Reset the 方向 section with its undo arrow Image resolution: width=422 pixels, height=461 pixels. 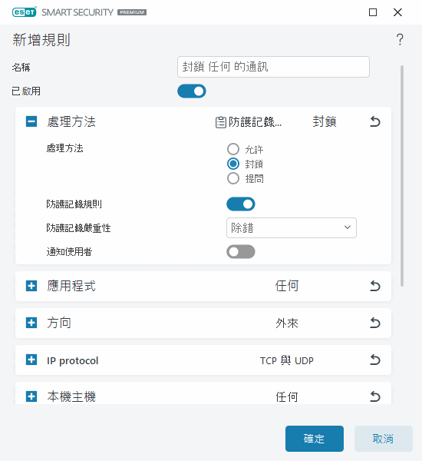[x=374, y=323]
